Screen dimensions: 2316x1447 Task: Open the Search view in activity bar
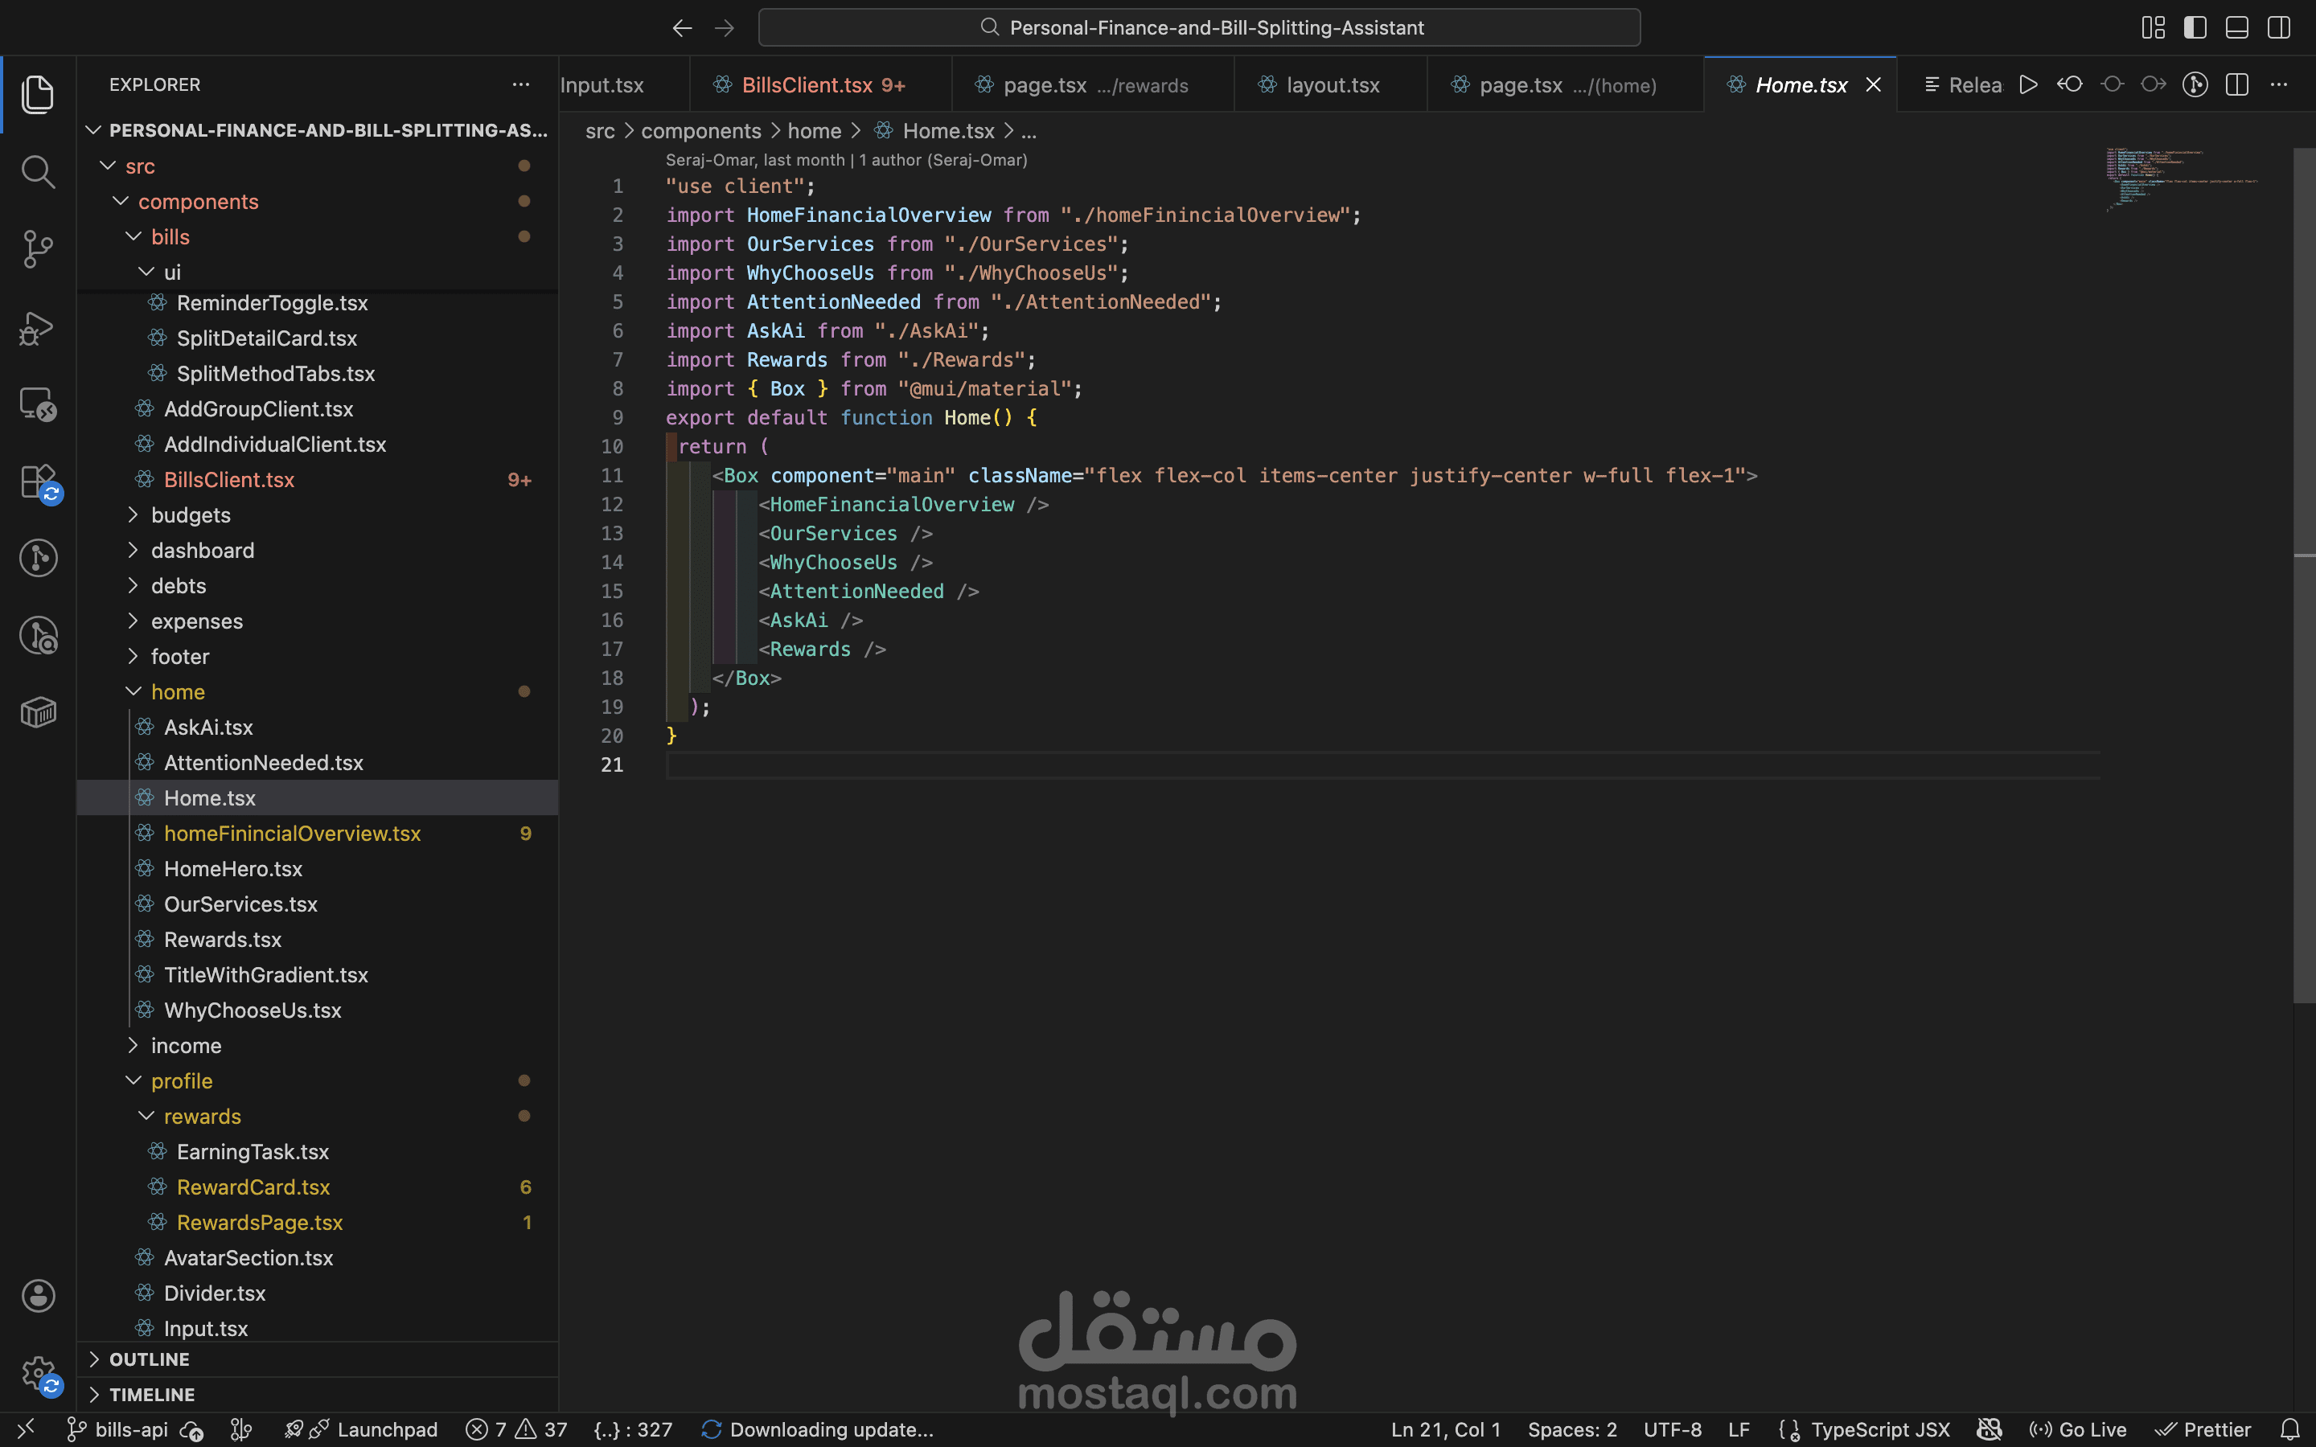37,172
